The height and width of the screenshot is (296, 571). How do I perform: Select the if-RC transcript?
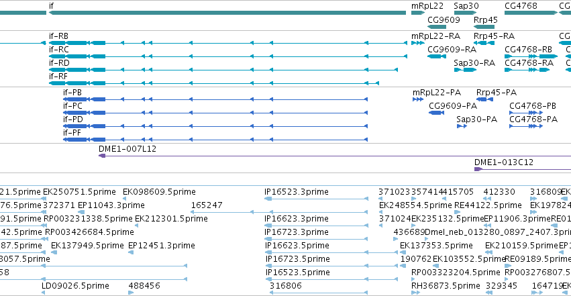[x=228, y=56]
